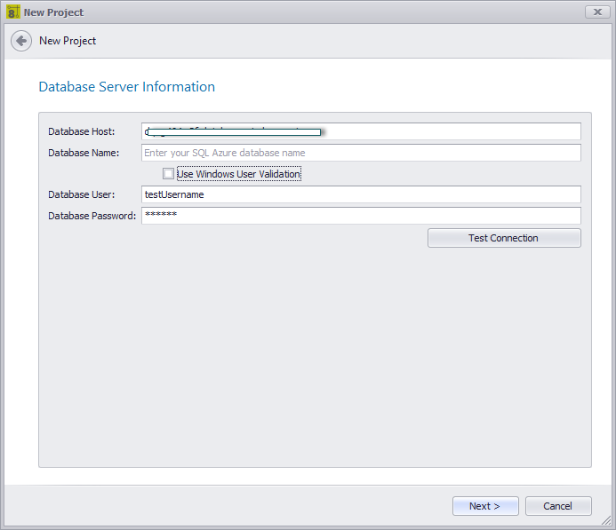Click the Use Windows User Validation label text
616x530 pixels.
coord(238,174)
